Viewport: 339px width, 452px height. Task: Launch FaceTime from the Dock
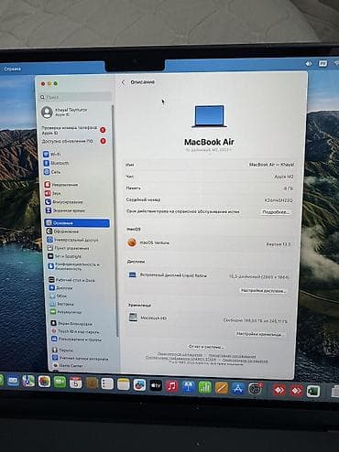60,382
